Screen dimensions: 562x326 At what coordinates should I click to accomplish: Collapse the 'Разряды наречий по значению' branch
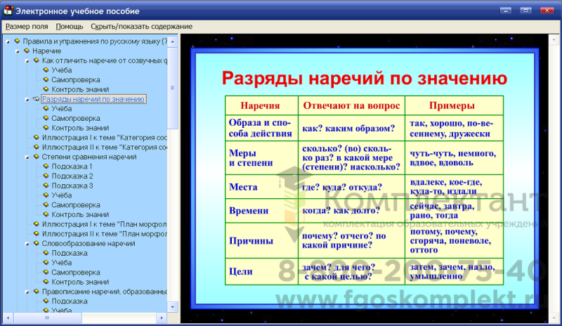[x=27, y=100]
